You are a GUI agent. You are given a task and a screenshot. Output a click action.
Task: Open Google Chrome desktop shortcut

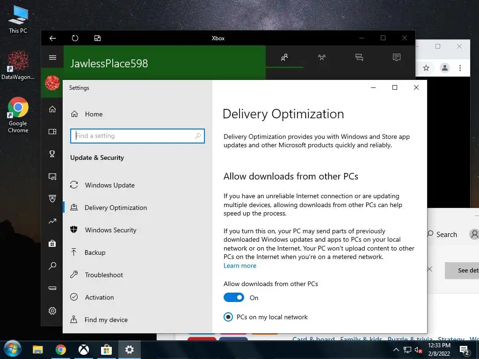18,115
